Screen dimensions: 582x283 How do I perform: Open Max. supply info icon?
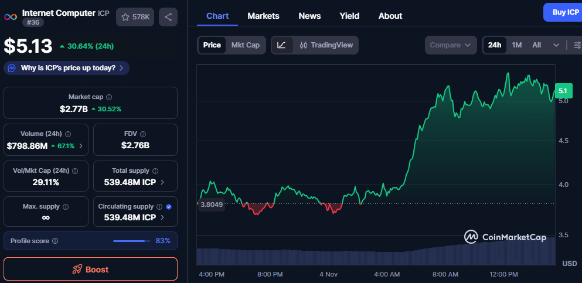click(x=66, y=207)
